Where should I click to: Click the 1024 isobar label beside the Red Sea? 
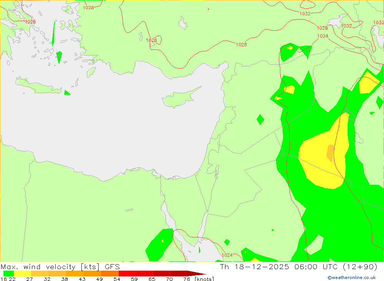coord(227,255)
